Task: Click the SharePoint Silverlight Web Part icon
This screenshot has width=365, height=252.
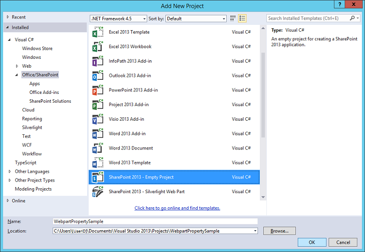Action: [x=98, y=192]
